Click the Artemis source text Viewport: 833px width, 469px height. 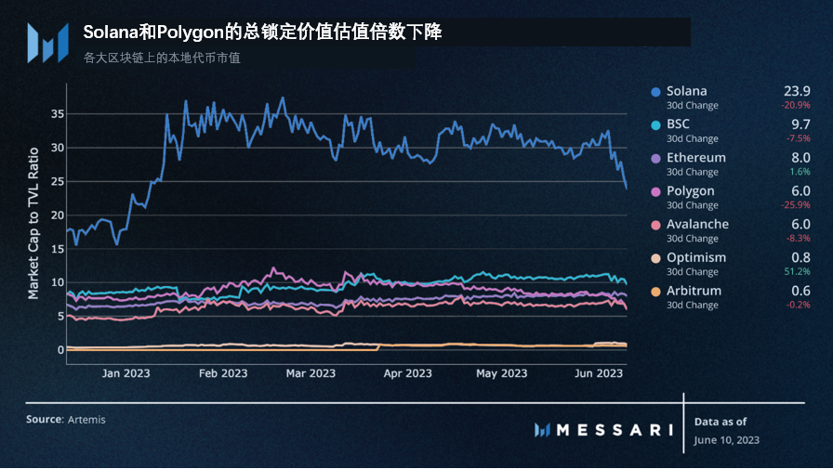(86, 420)
